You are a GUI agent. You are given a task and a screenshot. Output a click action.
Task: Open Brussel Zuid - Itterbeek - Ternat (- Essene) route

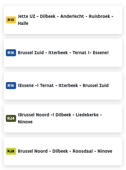click(x=63, y=53)
